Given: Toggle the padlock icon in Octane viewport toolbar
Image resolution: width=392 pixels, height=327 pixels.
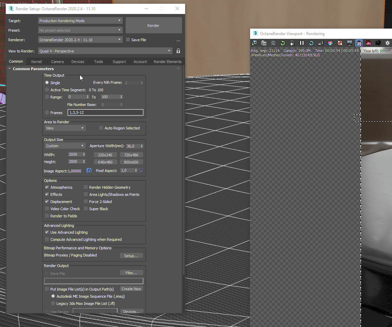Looking at the screenshot, I should pyautogui.click(x=292, y=43).
